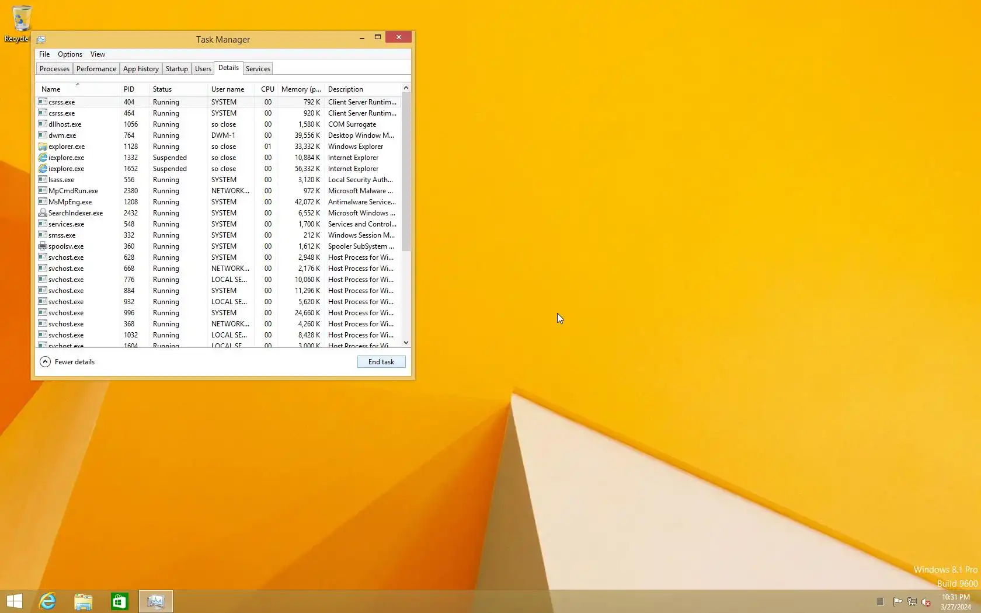This screenshot has width=981, height=613.
Task: Click the scrollbar down arrow in process list
Action: (406, 343)
